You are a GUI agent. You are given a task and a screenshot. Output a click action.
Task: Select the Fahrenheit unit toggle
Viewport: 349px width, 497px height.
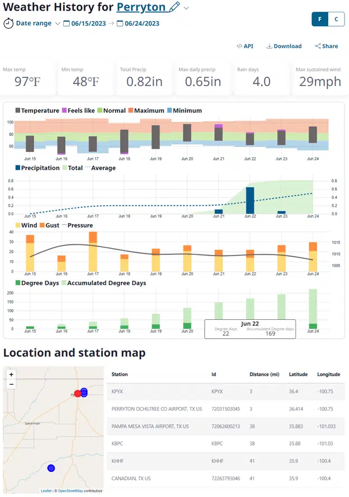320,19
